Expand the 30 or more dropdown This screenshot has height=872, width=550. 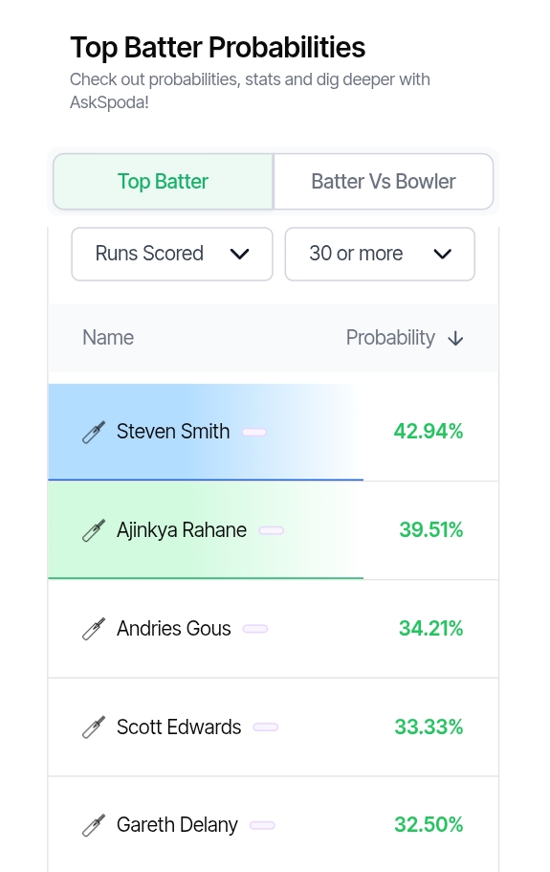[380, 255]
